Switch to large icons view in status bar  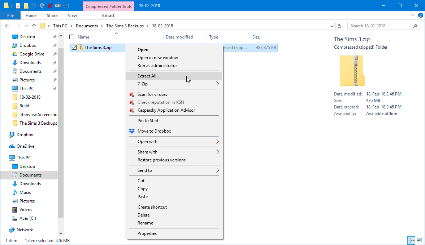[419, 240]
